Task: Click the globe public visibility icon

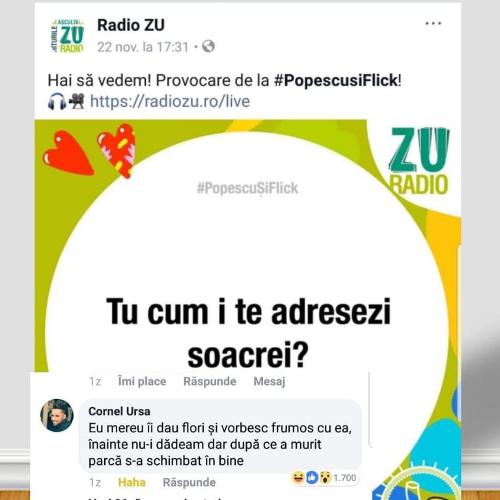Action: (208, 46)
